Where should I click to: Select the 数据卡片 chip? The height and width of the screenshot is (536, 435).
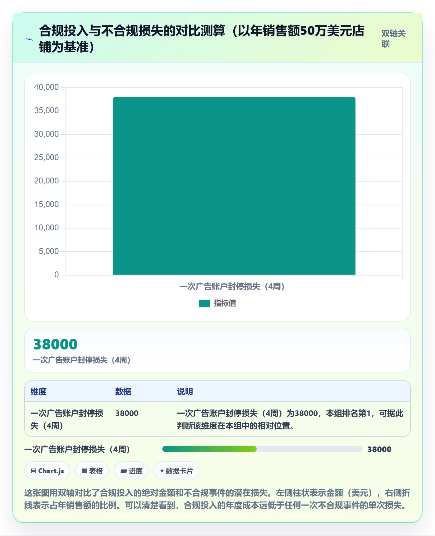pyautogui.click(x=176, y=471)
